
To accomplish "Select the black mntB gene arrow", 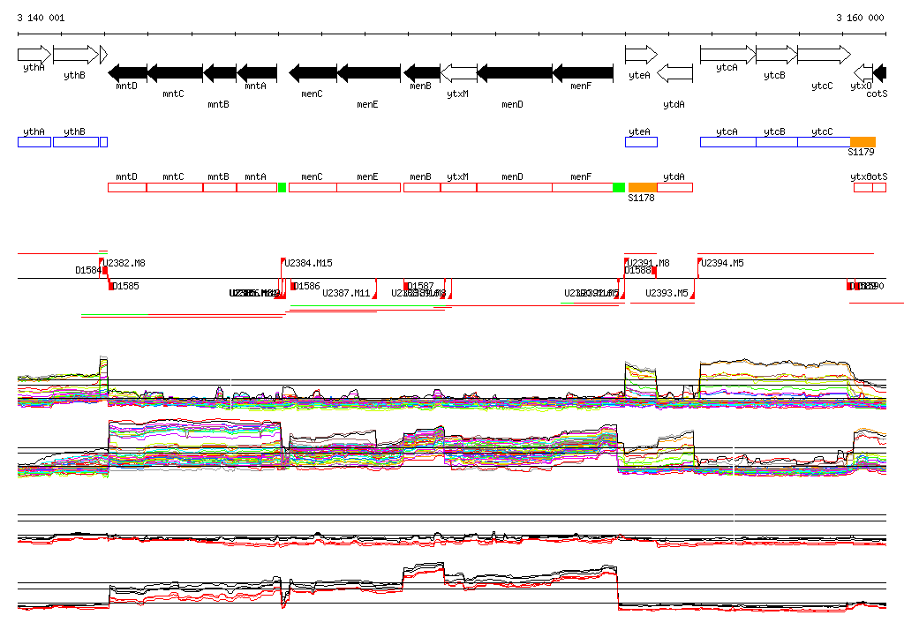I will (220, 73).
